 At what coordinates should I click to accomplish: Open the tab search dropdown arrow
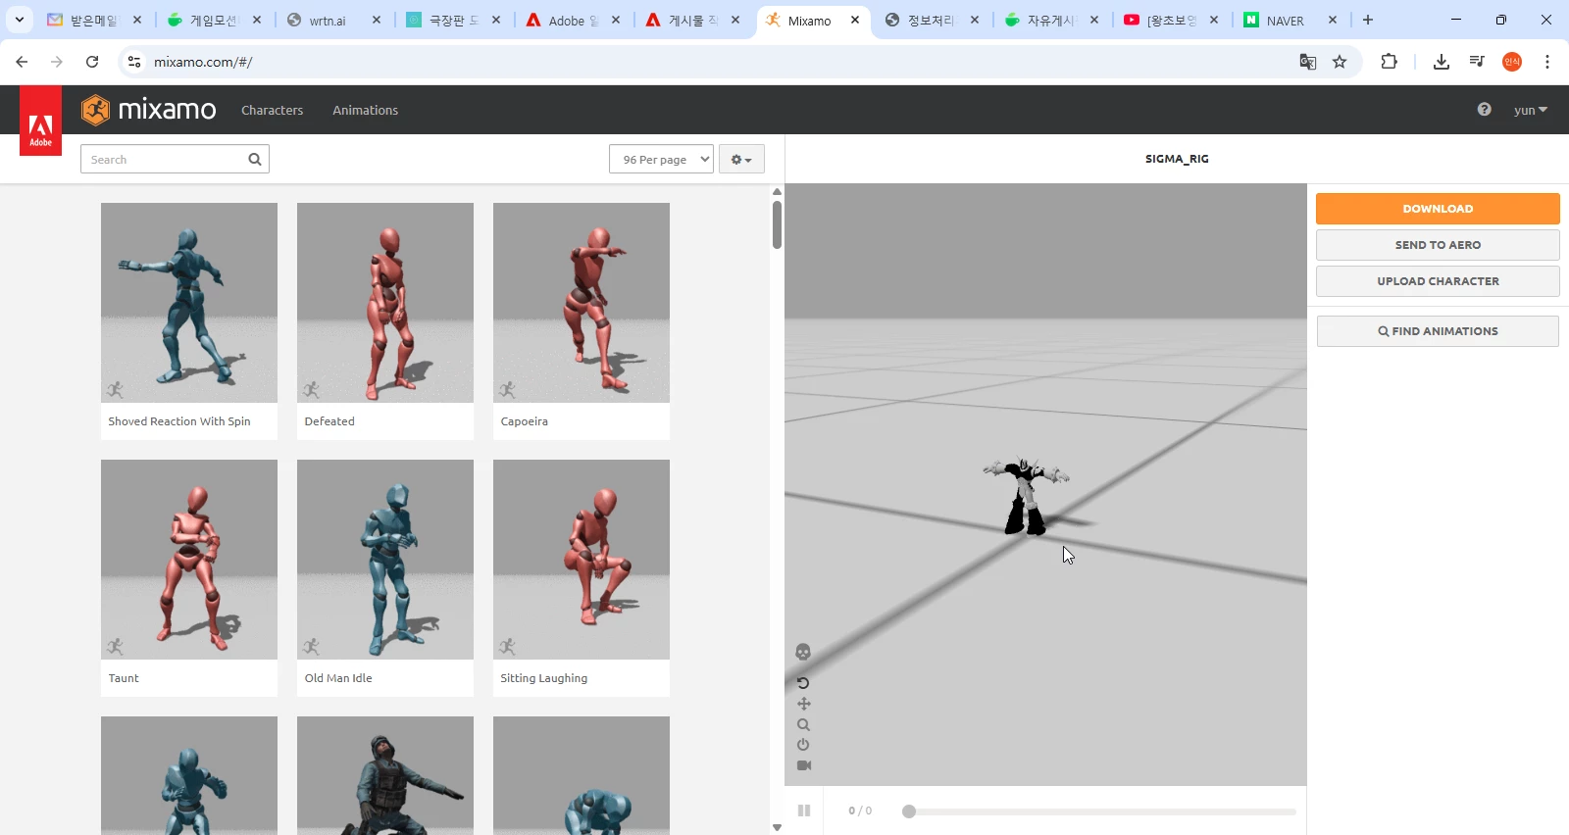19,20
